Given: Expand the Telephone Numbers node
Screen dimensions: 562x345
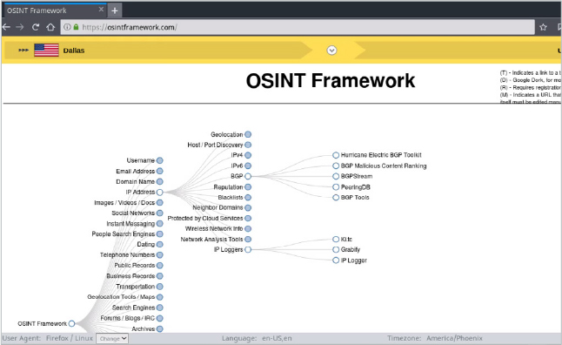Looking at the screenshot, I should point(160,255).
